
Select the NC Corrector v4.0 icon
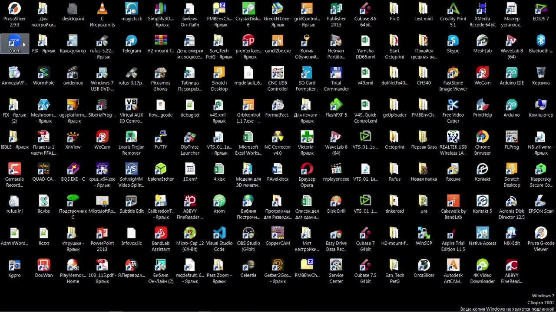click(278, 136)
